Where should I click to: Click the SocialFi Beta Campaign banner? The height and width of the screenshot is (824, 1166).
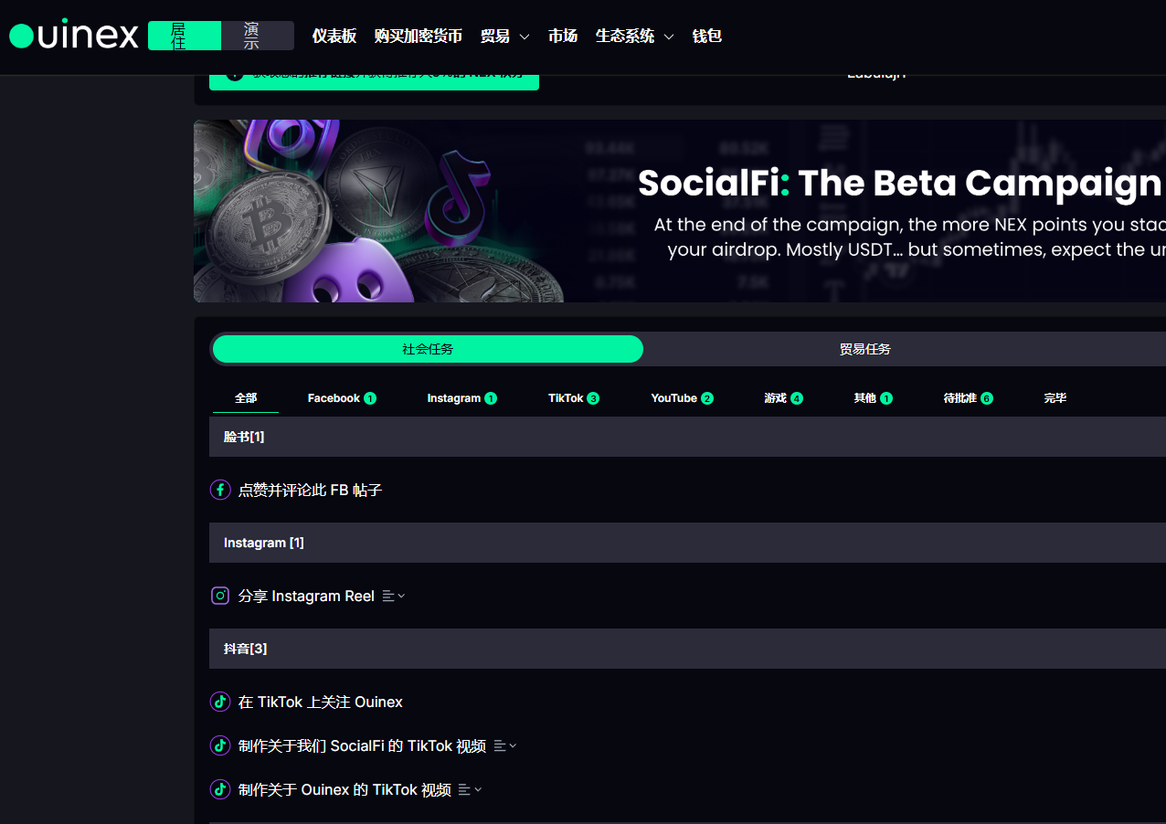[680, 211]
